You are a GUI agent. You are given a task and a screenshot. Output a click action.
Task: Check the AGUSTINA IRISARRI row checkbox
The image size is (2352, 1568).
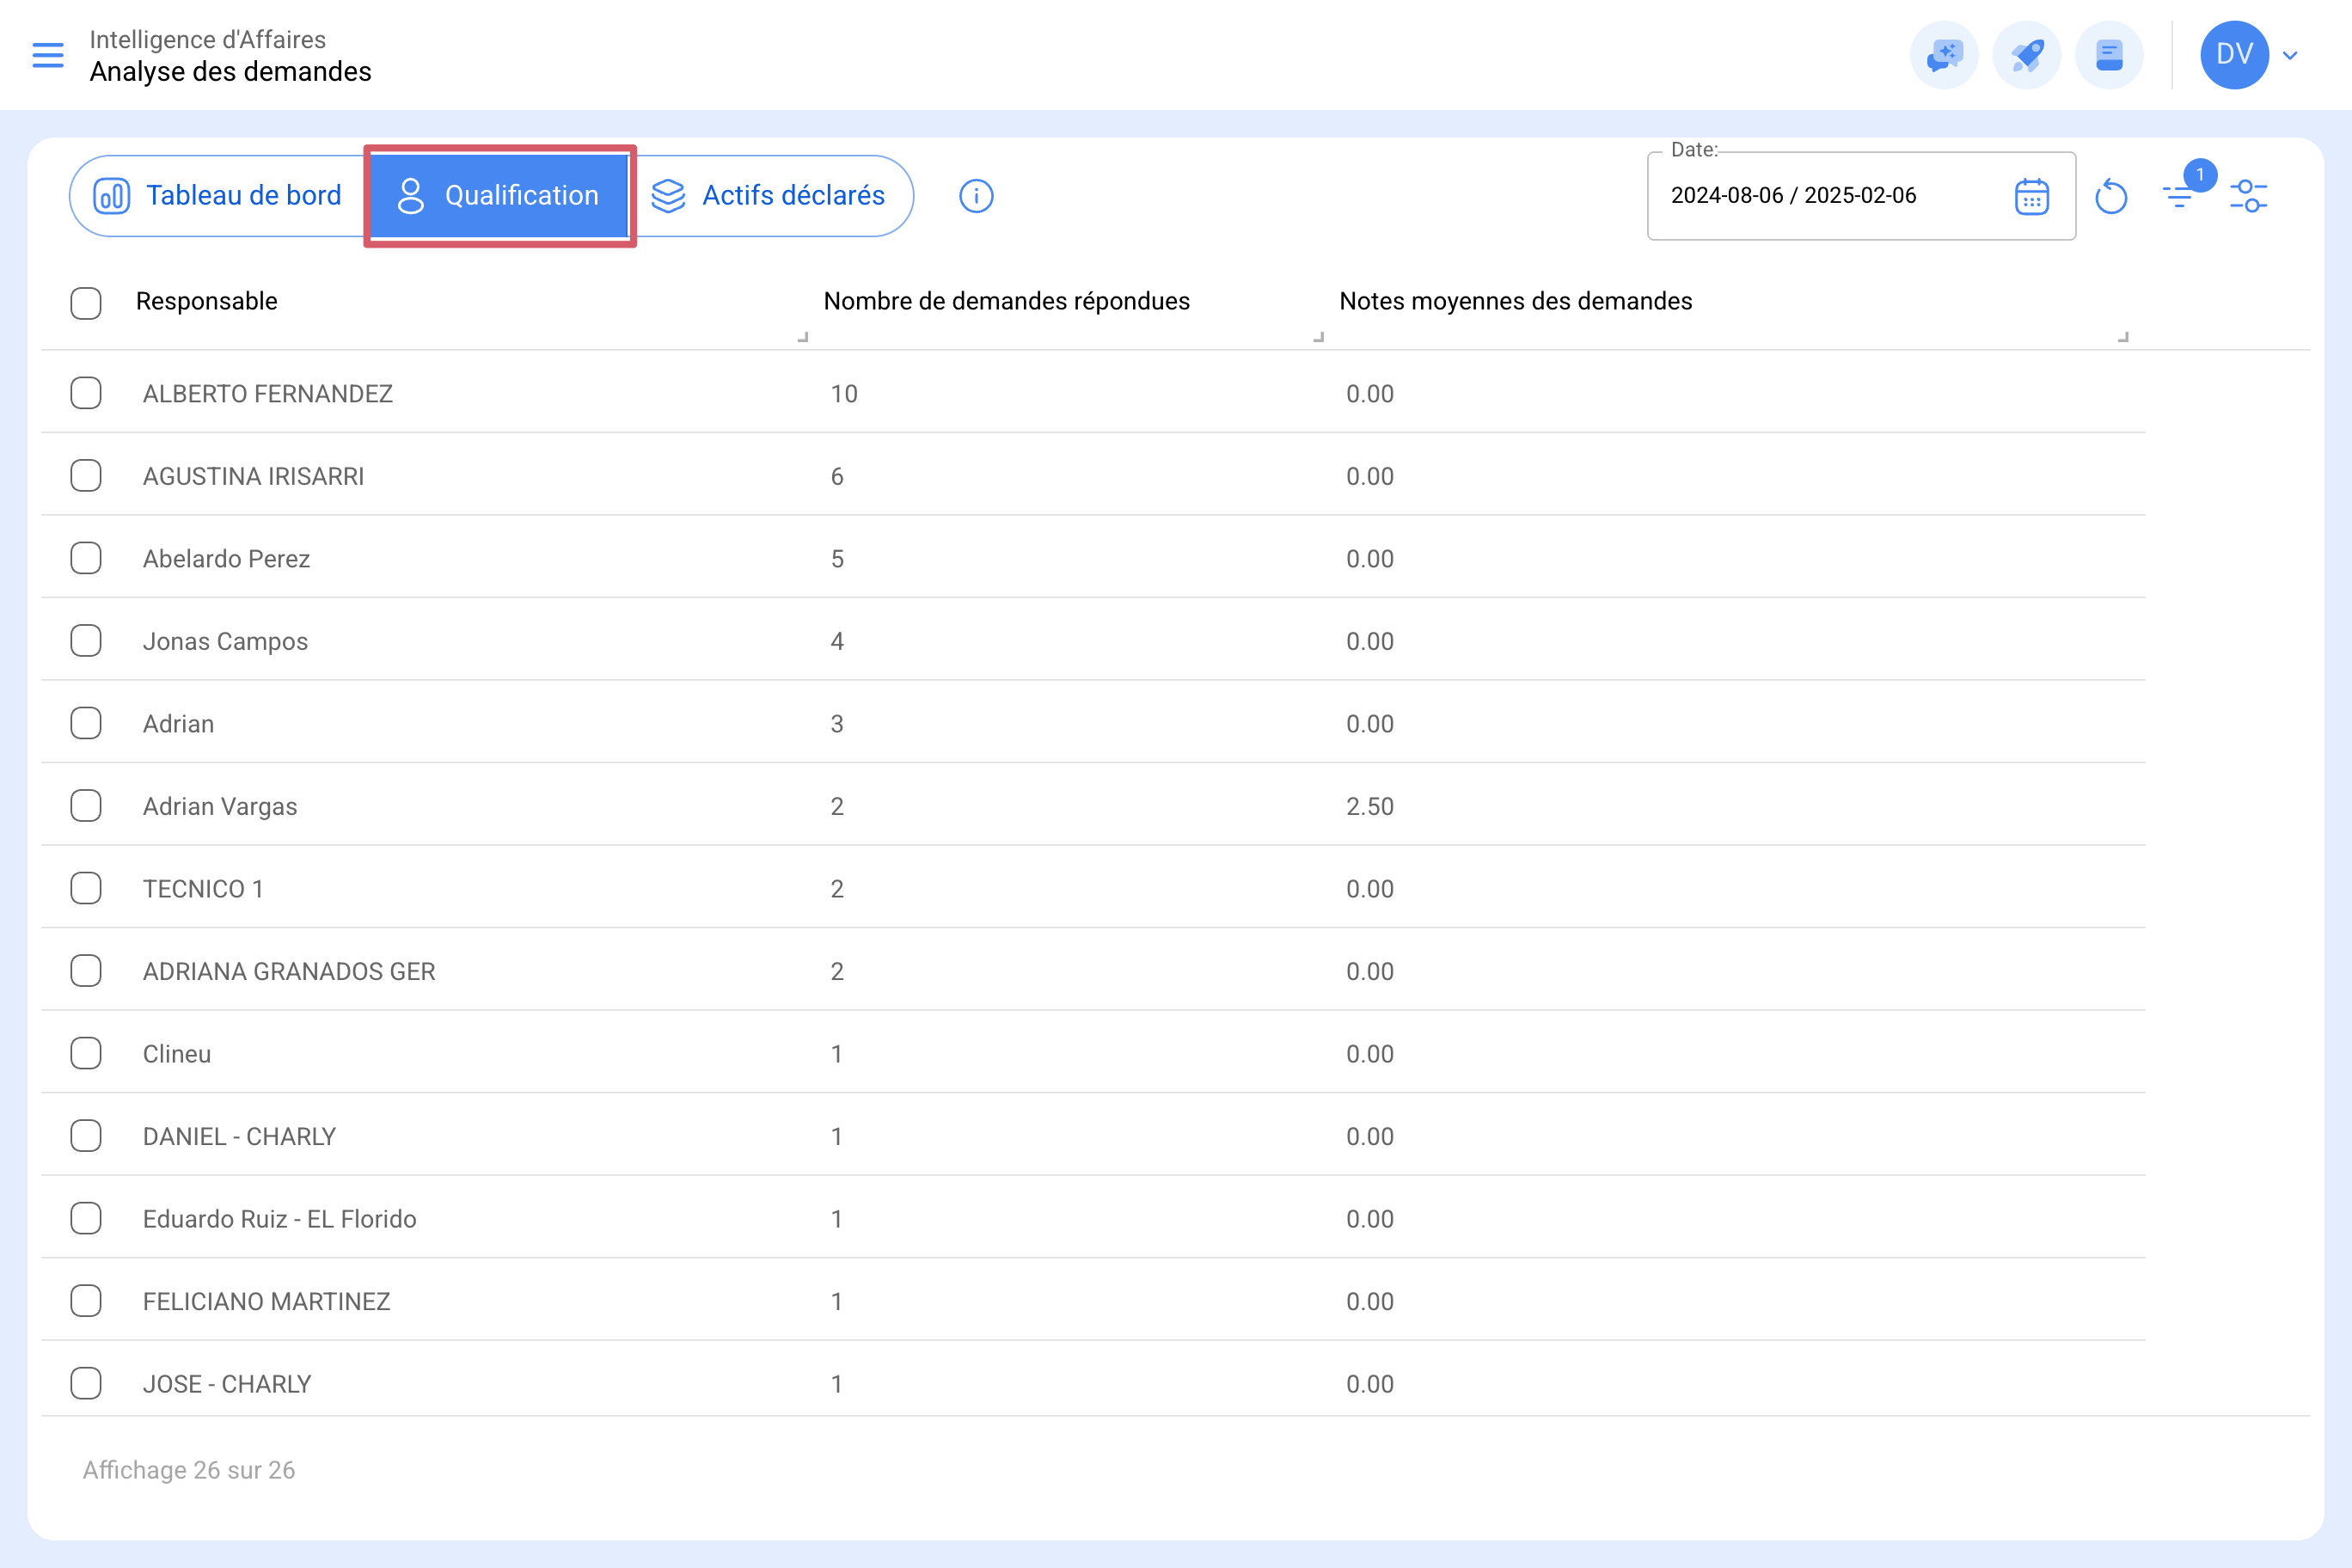86,476
